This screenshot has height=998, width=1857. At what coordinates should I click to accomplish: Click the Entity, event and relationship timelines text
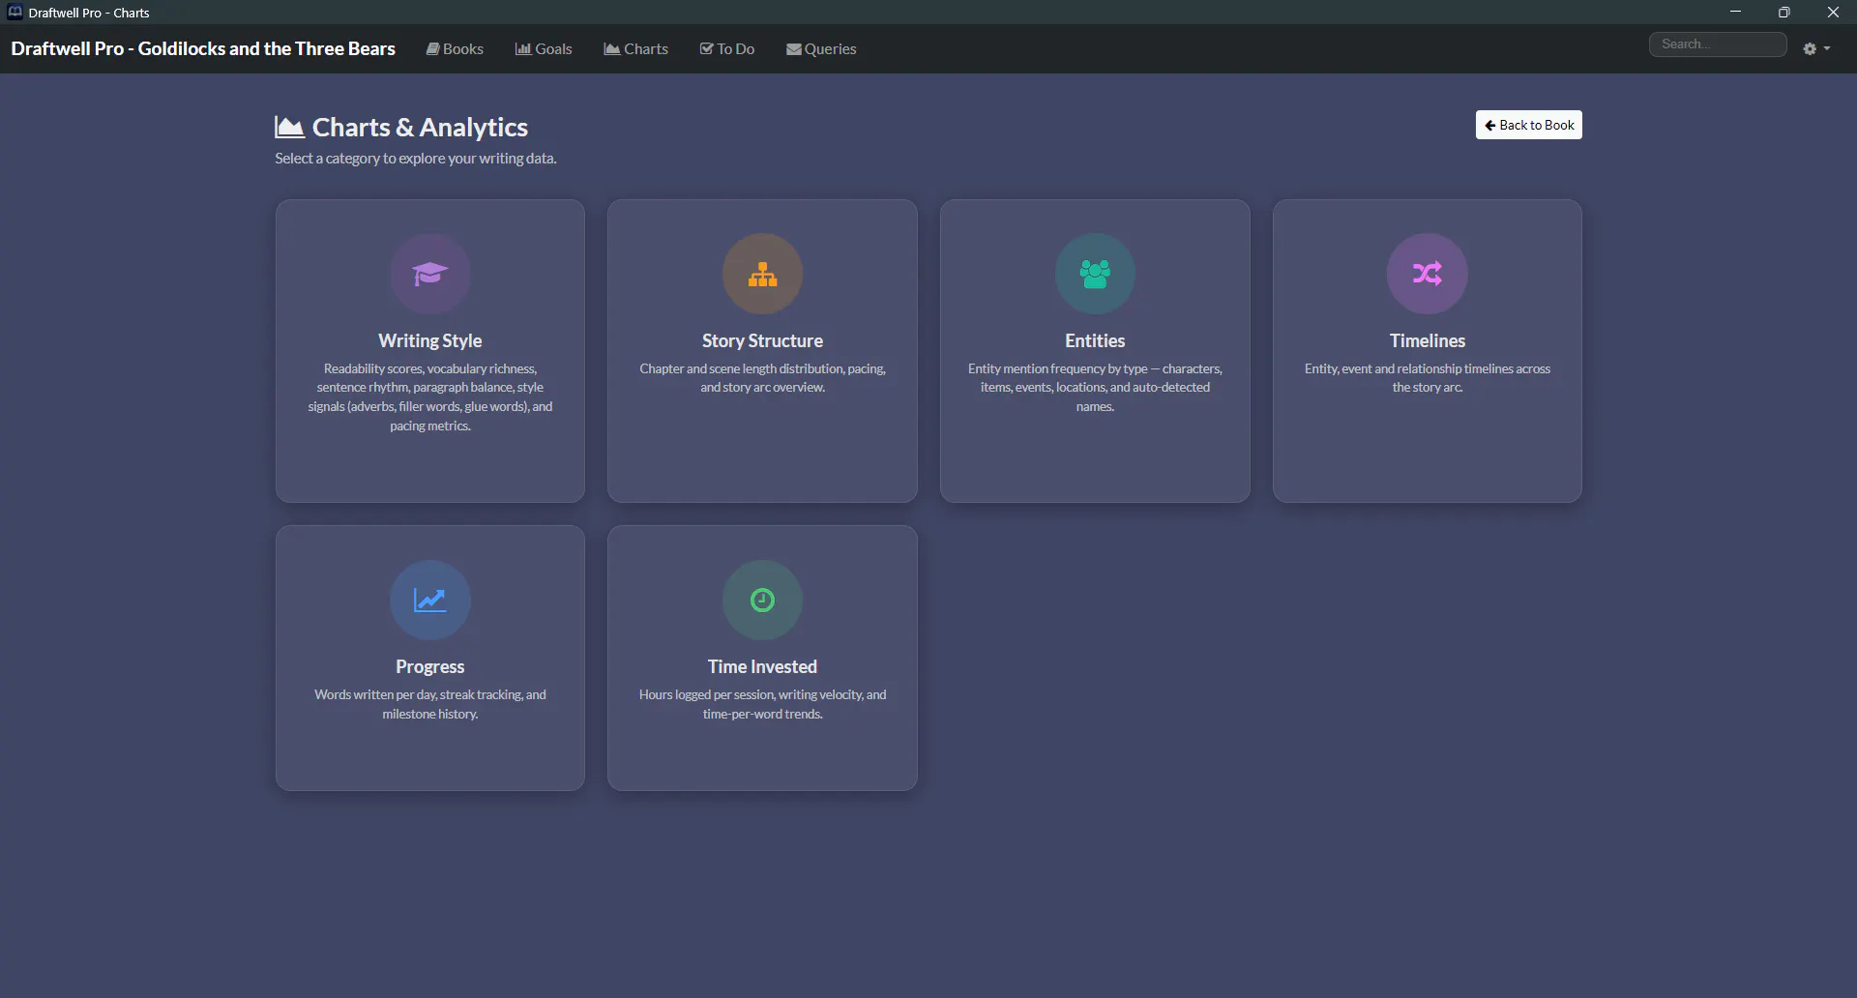(x=1428, y=378)
